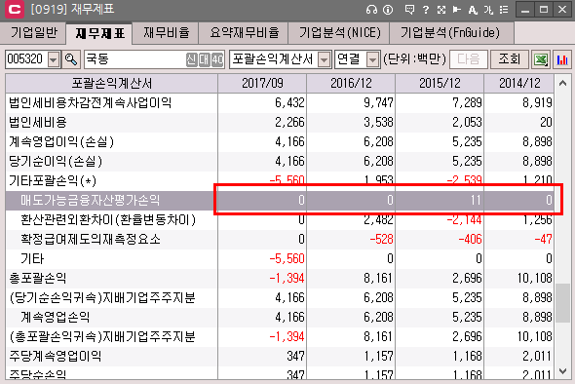Click the pin flag icon in title bar

click(x=456, y=9)
